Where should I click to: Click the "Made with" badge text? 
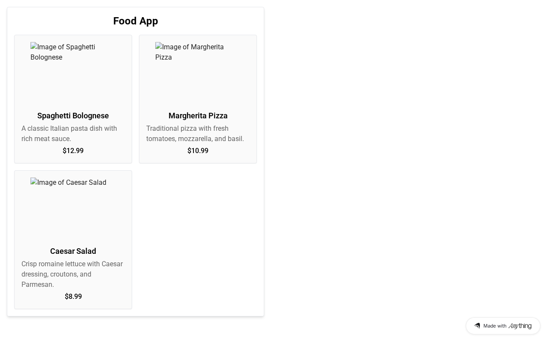495,326
